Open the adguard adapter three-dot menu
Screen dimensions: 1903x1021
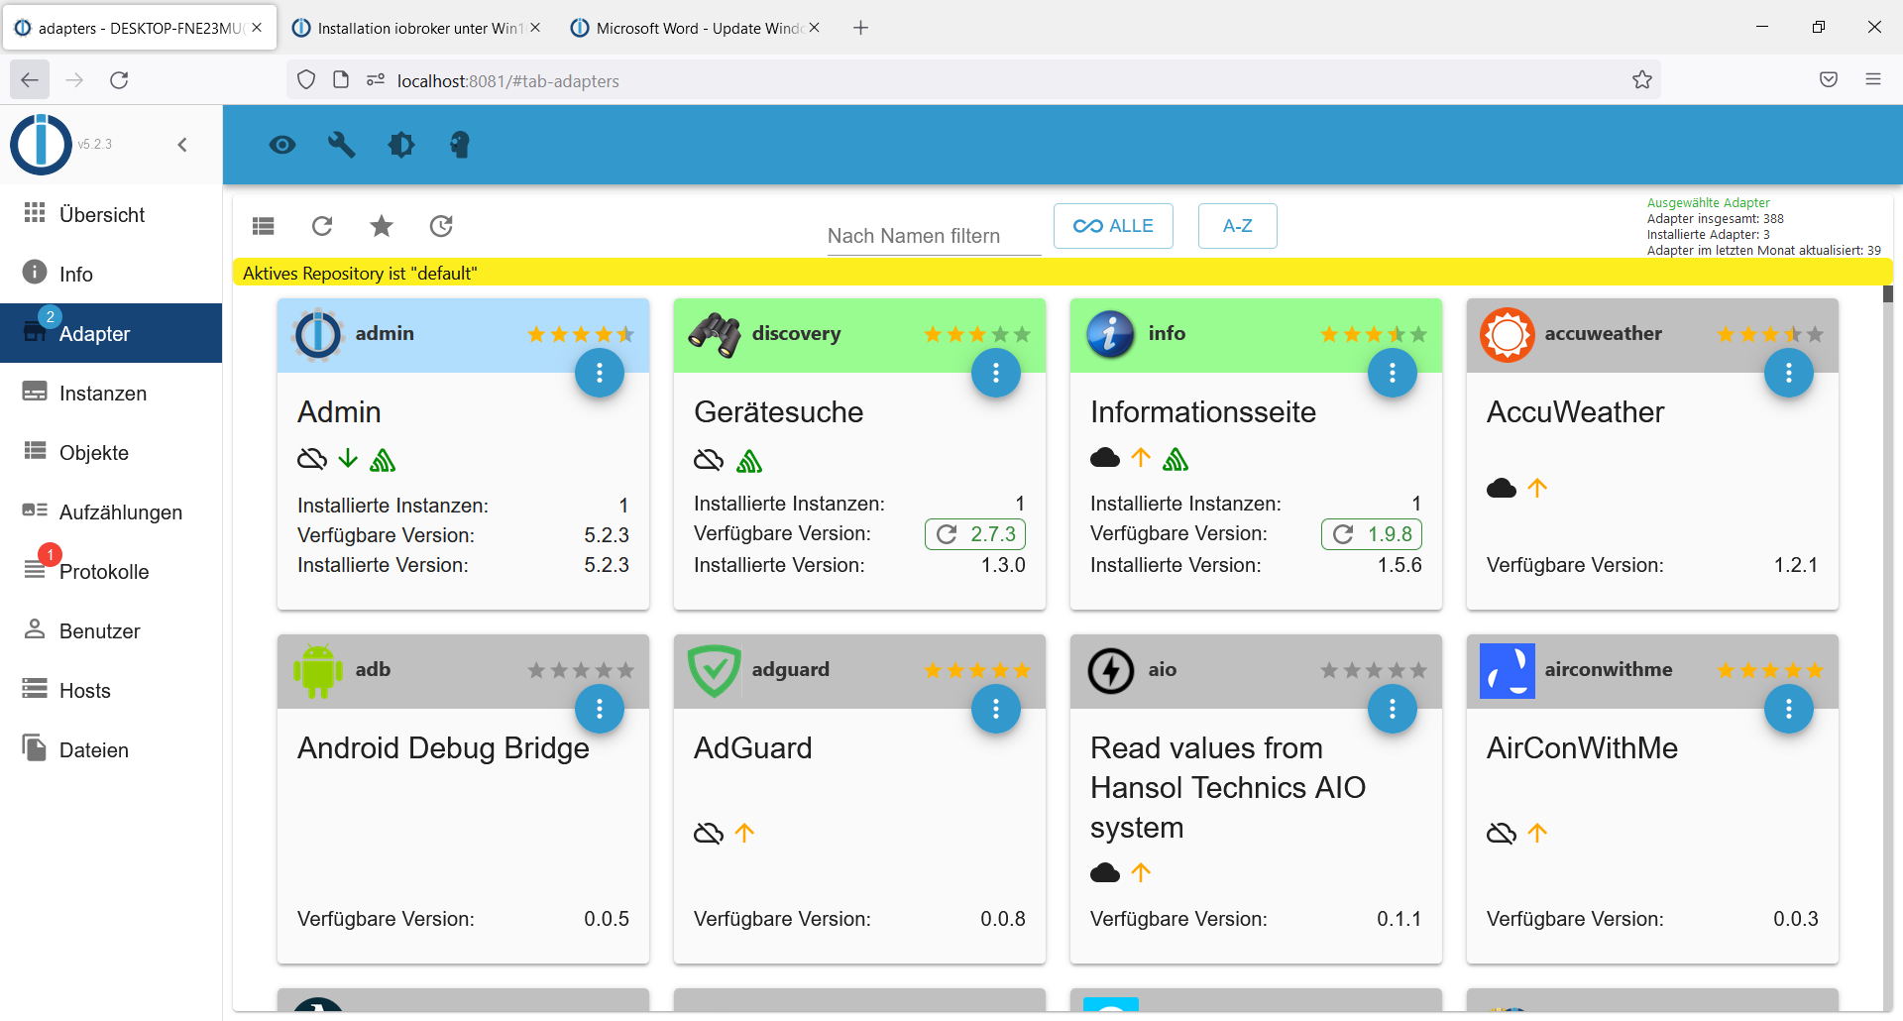(x=996, y=709)
